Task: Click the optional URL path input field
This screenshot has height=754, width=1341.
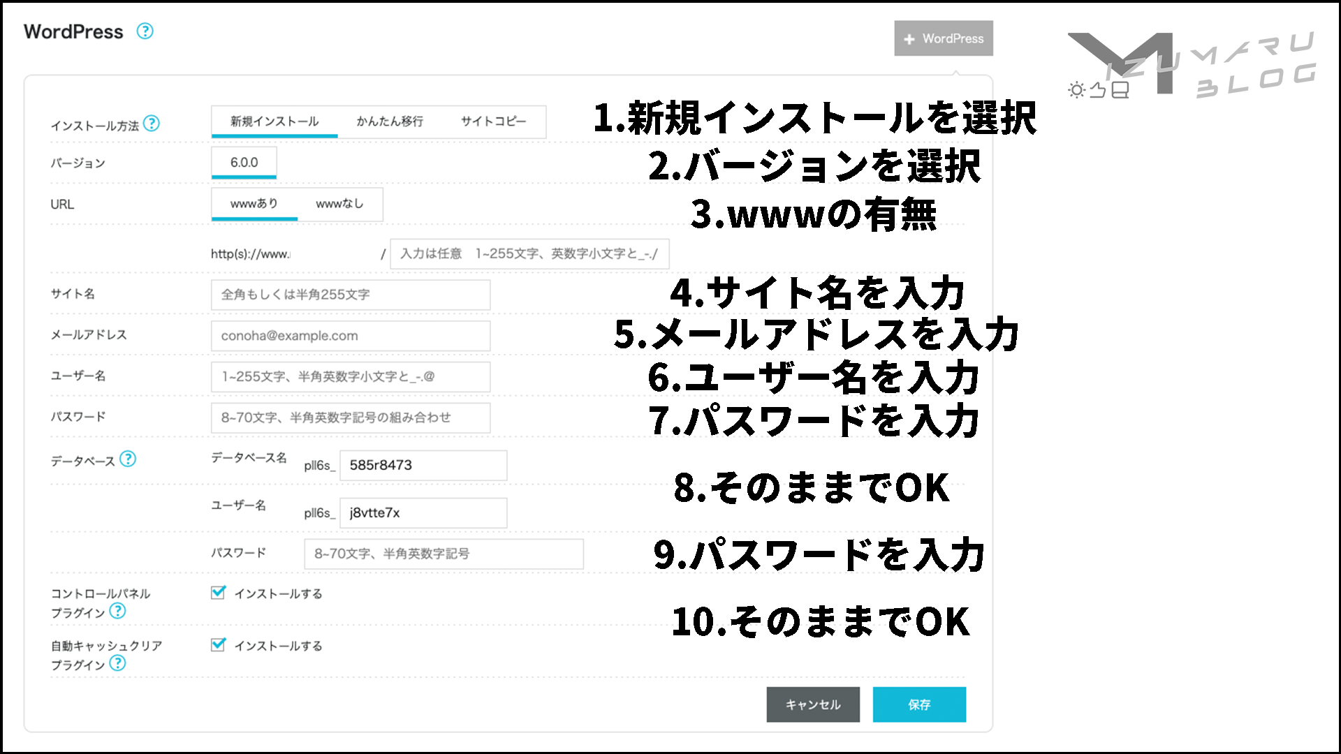Action: pyautogui.click(x=529, y=253)
